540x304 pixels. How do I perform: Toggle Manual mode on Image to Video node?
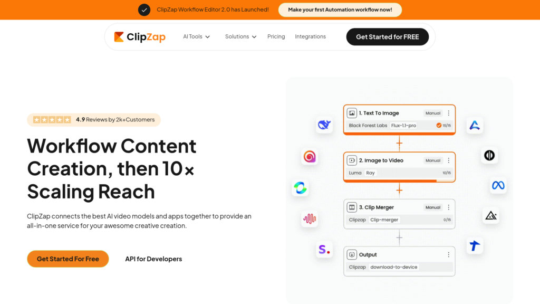tap(432, 160)
